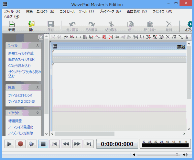
Task: Open the エフェクト (E) menu
Action: [45, 12]
